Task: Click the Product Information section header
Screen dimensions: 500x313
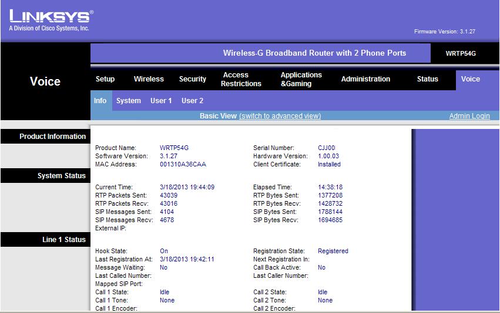Action: pos(46,137)
